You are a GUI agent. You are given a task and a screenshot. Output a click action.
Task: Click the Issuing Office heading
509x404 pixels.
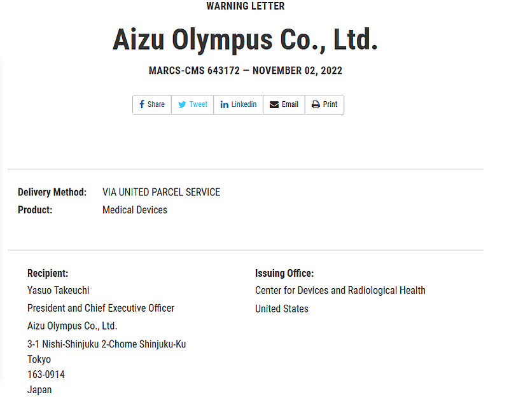click(x=284, y=273)
